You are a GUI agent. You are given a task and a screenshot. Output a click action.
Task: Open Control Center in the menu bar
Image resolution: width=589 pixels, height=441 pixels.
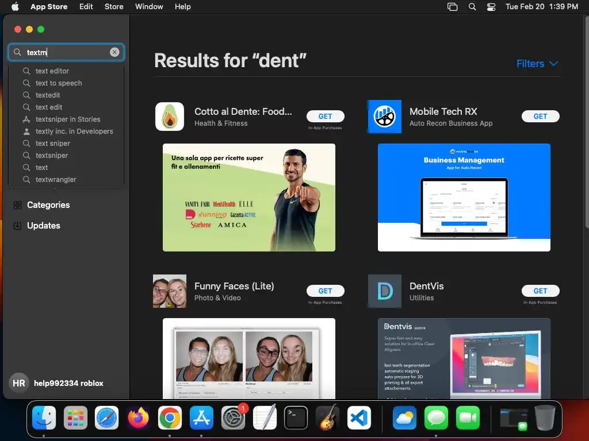[491, 7]
